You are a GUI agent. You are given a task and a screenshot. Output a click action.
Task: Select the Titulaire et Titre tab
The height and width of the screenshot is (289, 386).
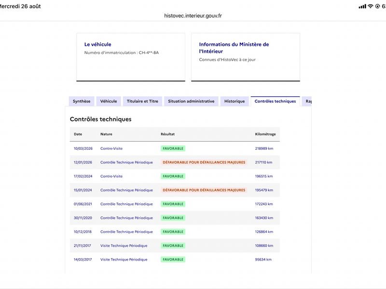pos(142,101)
